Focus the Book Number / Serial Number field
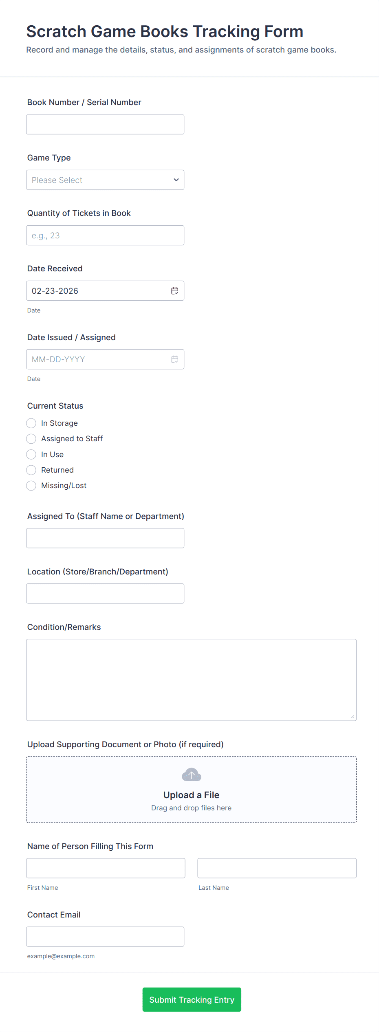The width and height of the screenshot is (379, 1032). coord(105,125)
